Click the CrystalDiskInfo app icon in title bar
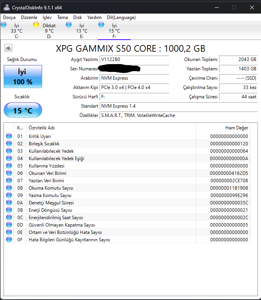 pos(7,7)
